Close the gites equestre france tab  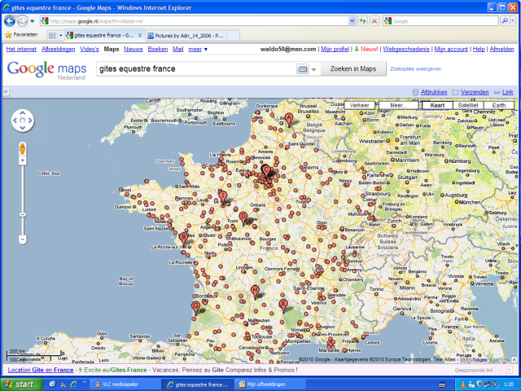(x=140, y=35)
